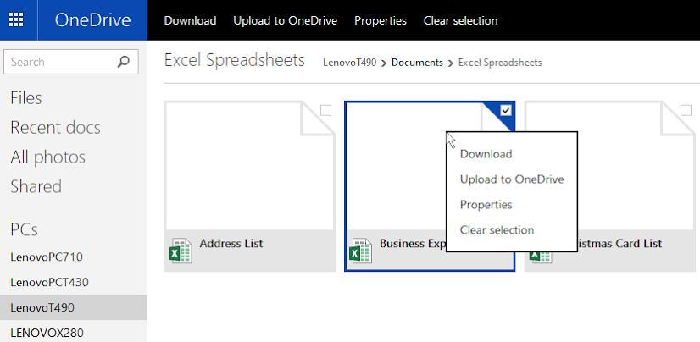Click the Business Expenses Excel file icon
The width and height of the screenshot is (700, 342).
360,251
